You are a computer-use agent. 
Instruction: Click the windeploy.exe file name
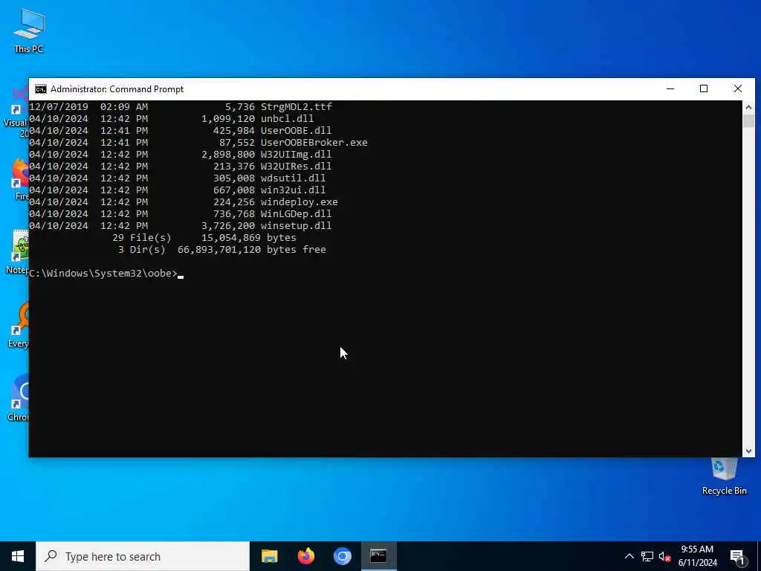(299, 202)
